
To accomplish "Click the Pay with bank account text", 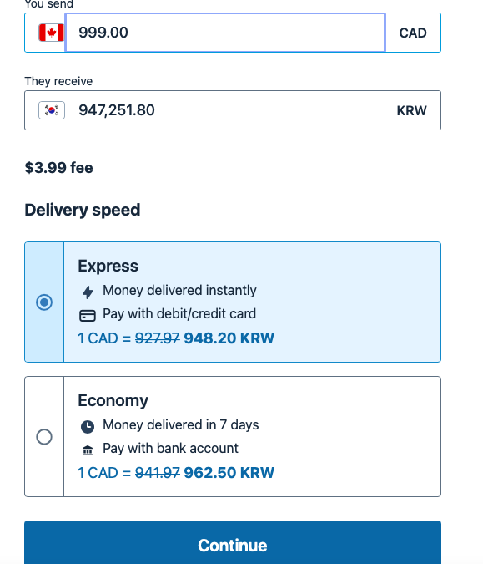I will click(x=170, y=448).
